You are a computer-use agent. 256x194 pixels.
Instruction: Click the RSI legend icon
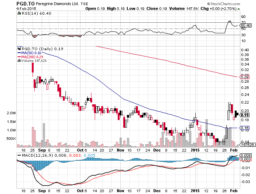click(19, 13)
